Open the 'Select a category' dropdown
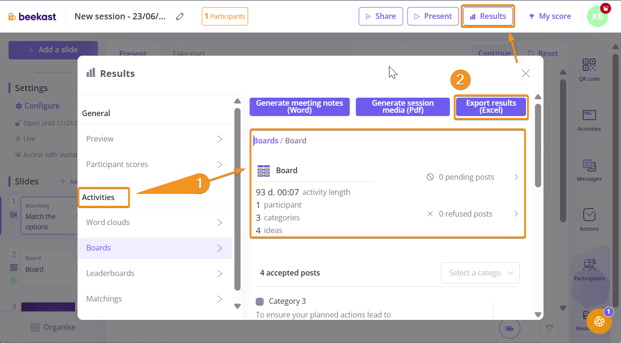The height and width of the screenshot is (343, 621). [480, 273]
